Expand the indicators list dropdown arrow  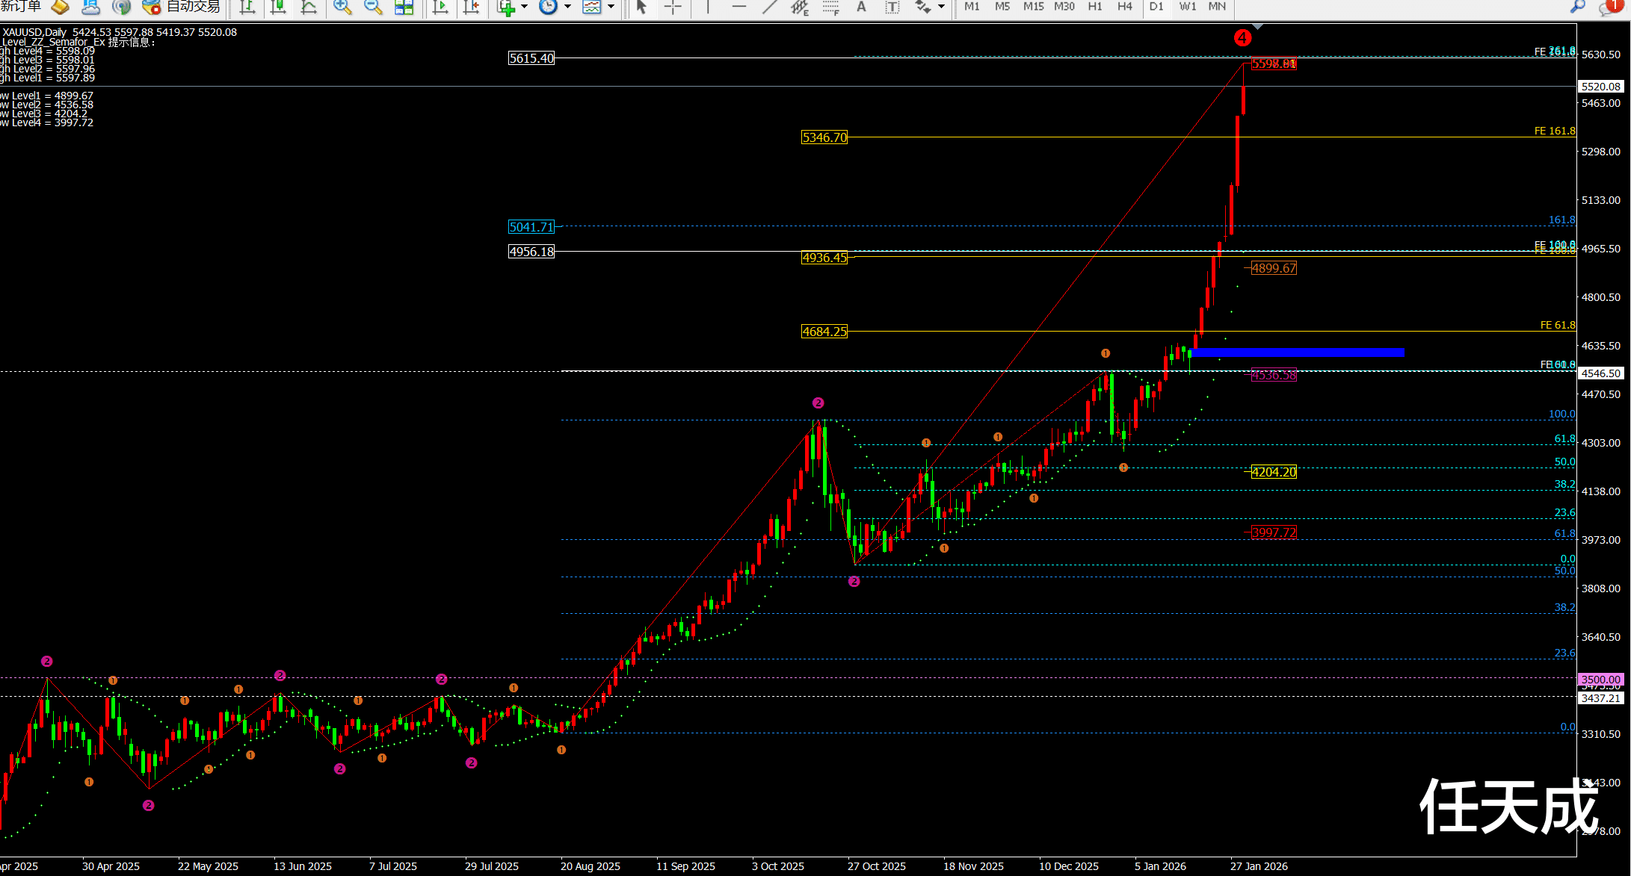524,7
